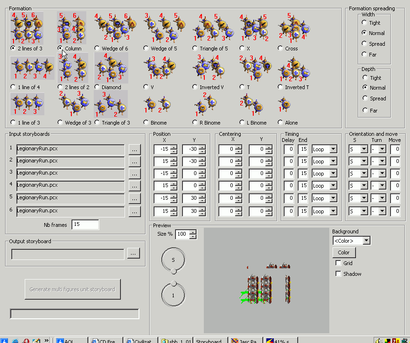Select the 'Wedge of 3' formation picture
The height and width of the screenshot is (343, 410).
[74, 104]
